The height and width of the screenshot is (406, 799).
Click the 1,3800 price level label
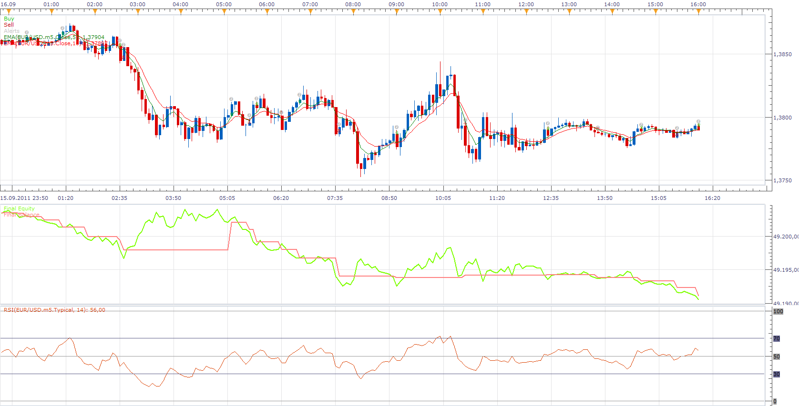click(782, 118)
